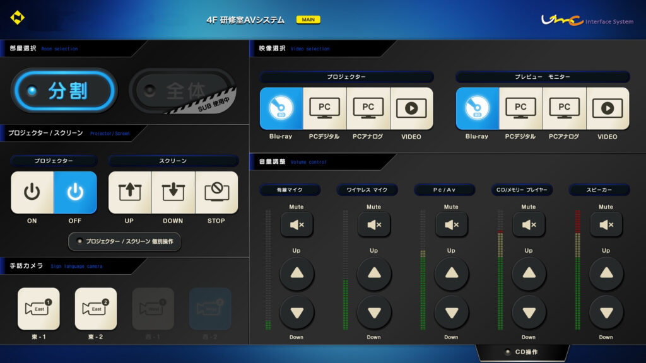Select Blu-ray source for the projector
The height and width of the screenshot is (363, 646).
pyautogui.click(x=281, y=108)
